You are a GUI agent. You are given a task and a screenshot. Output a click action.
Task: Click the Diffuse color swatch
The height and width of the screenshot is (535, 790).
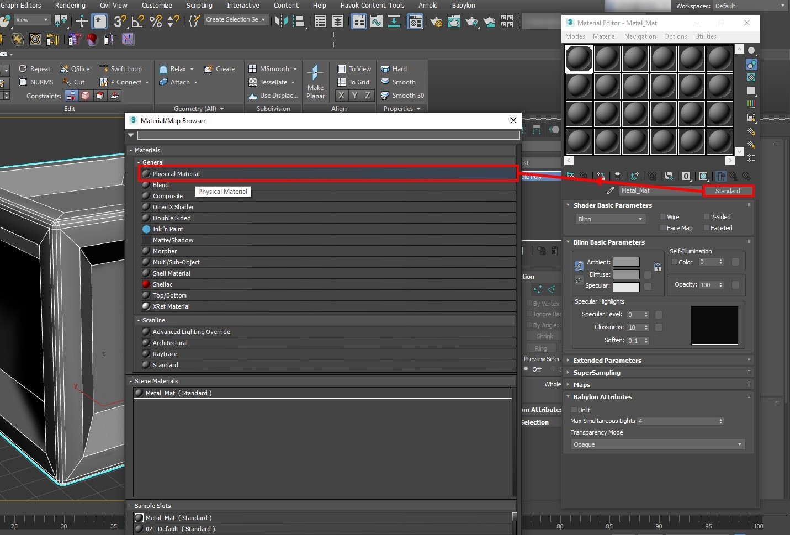click(x=626, y=274)
